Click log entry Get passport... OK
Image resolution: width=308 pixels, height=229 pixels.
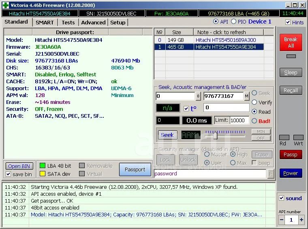click(52, 201)
